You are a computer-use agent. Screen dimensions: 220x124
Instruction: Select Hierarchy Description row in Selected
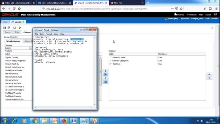157,61
